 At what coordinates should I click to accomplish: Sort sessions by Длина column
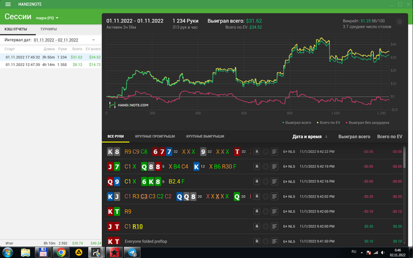pyautogui.click(x=49, y=49)
